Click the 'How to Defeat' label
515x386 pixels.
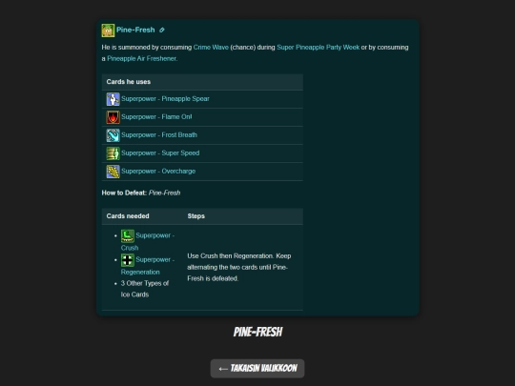click(124, 193)
